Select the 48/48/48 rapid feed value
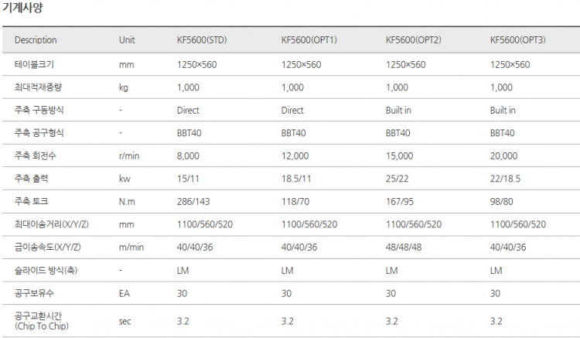 point(404,247)
